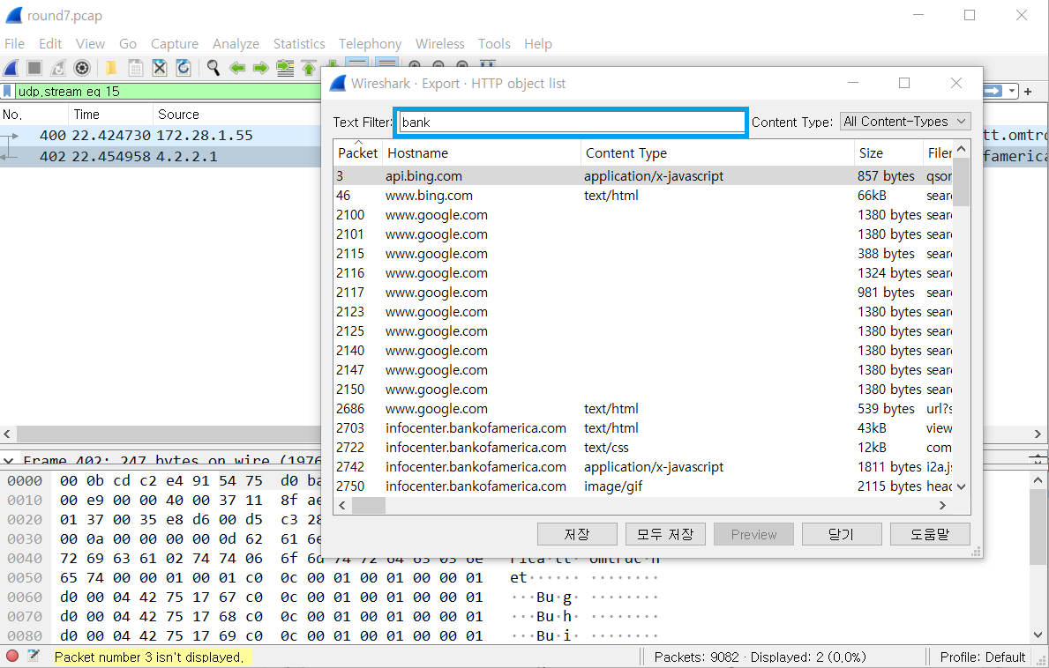Click the Restart capture icon
The width and height of the screenshot is (1049, 668).
pyautogui.click(x=58, y=68)
